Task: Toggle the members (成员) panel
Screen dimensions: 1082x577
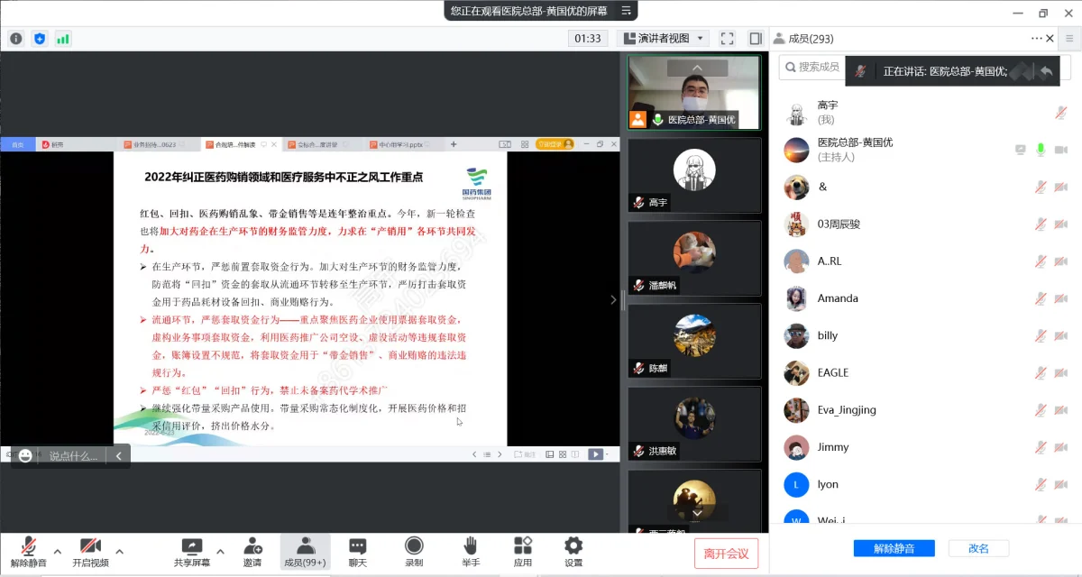Action: [305, 551]
